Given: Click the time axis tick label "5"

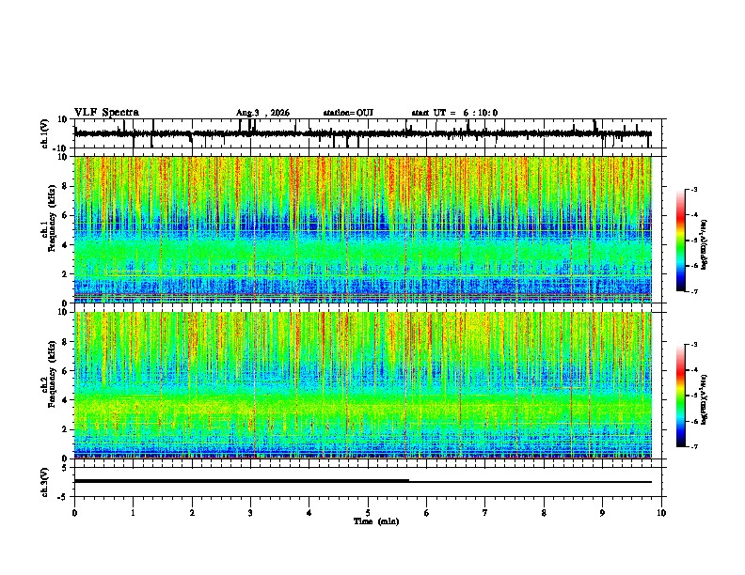Looking at the screenshot, I should coord(368,513).
